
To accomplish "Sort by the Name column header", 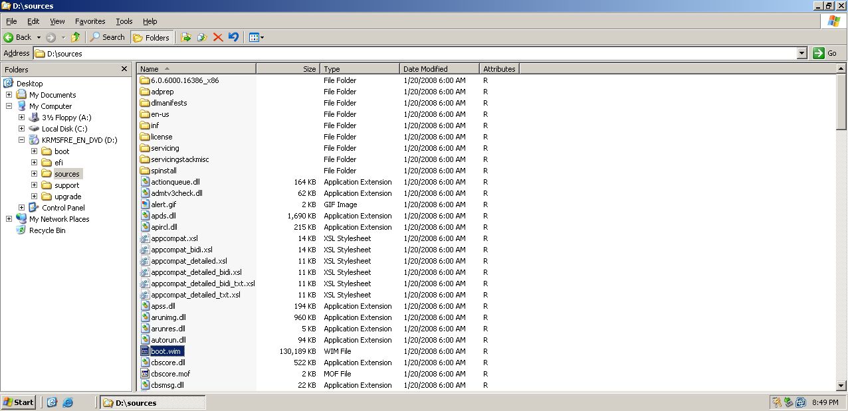I will pos(197,68).
